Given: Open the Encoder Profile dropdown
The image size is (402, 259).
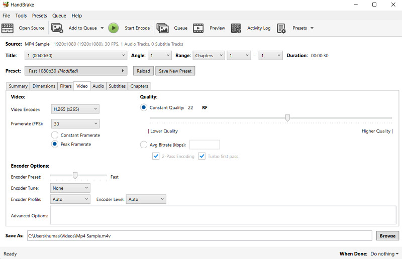Looking at the screenshot, I should (x=70, y=199).
